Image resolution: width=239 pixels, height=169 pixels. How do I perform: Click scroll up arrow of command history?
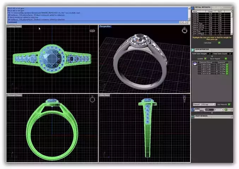(x=189, y=8)
